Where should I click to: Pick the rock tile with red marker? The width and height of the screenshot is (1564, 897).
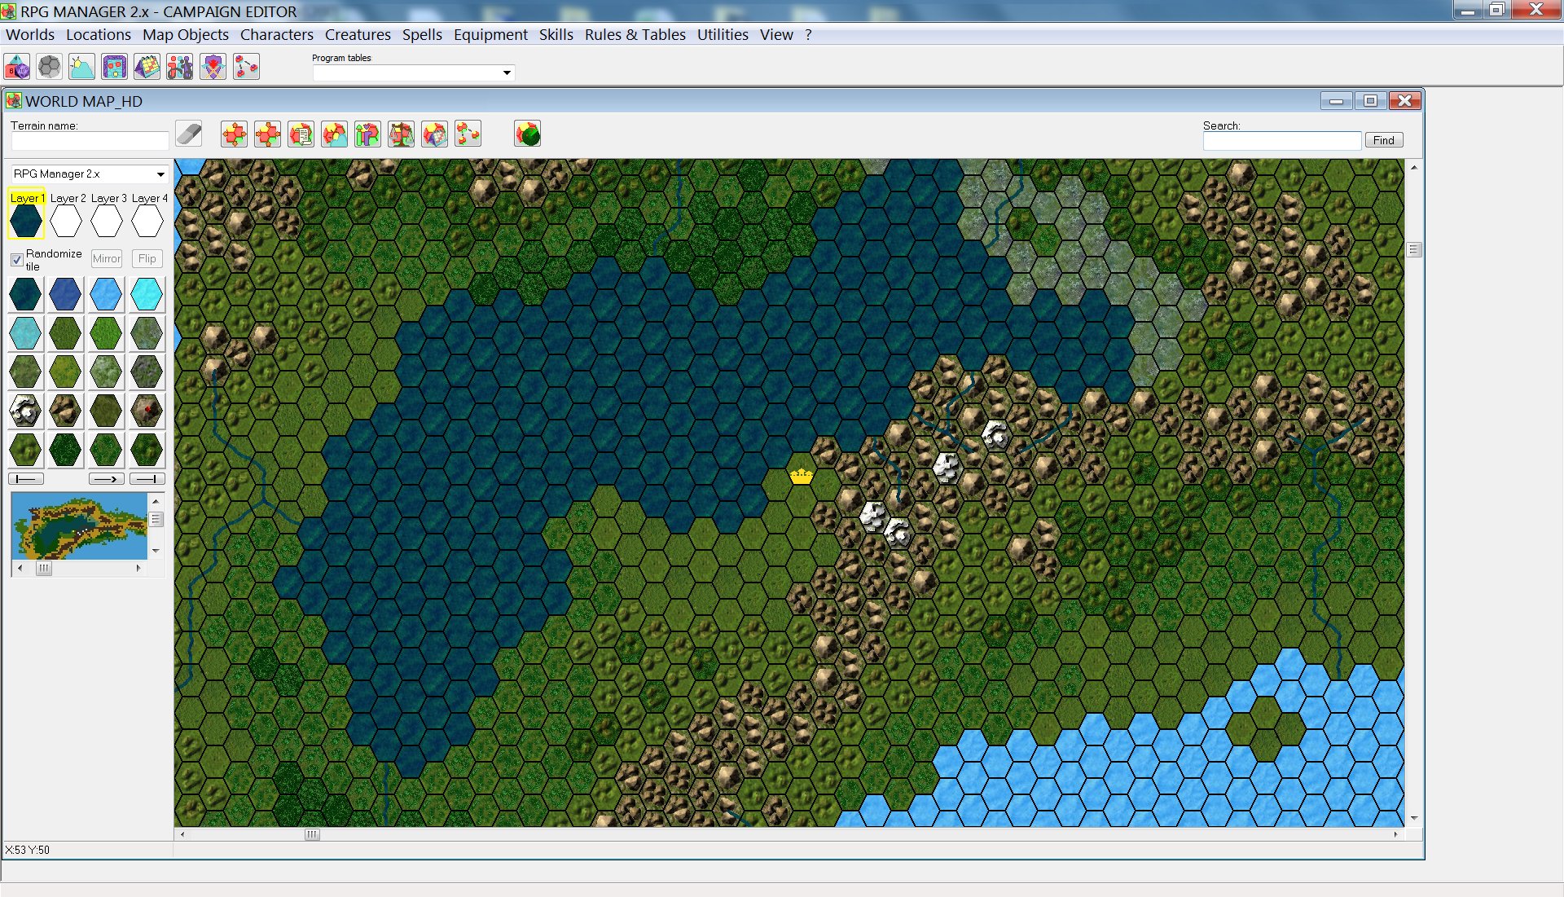click(147, 411)
